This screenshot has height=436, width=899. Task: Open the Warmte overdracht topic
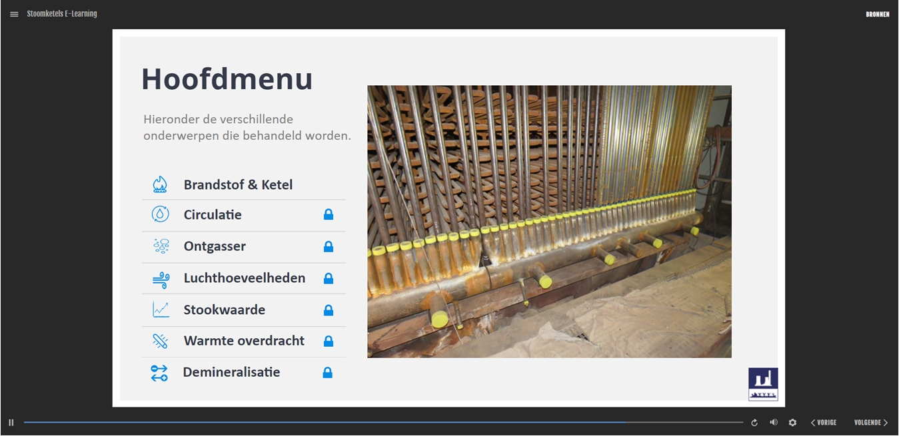coord(244,341)
